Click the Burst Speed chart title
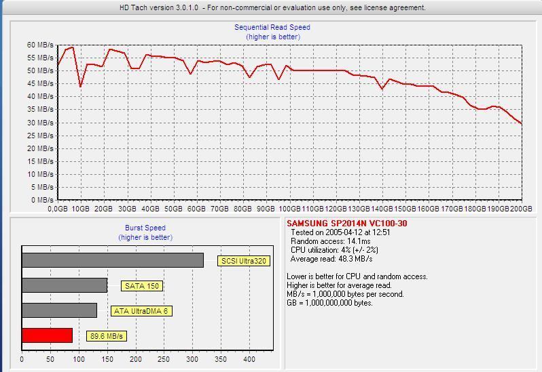This screenshot has height=372, width=542. (145, 228)
